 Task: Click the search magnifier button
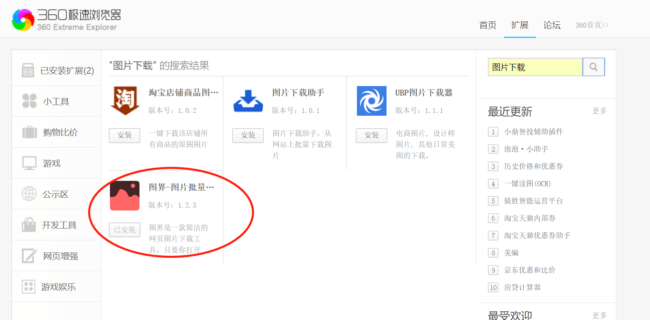594,67
